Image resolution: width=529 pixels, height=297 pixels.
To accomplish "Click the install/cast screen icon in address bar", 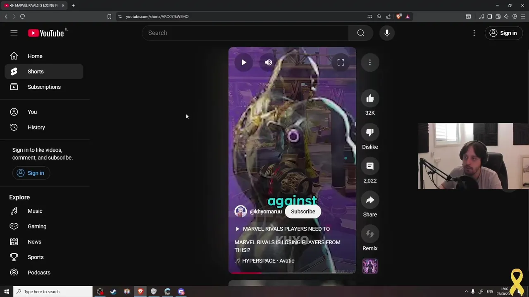I will 369,16.
